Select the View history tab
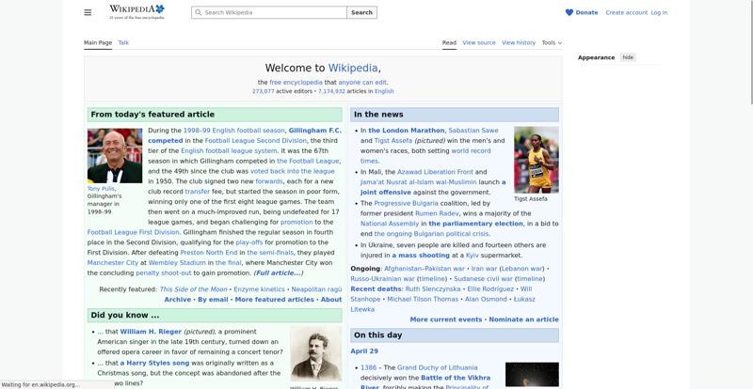 point(519,42)
